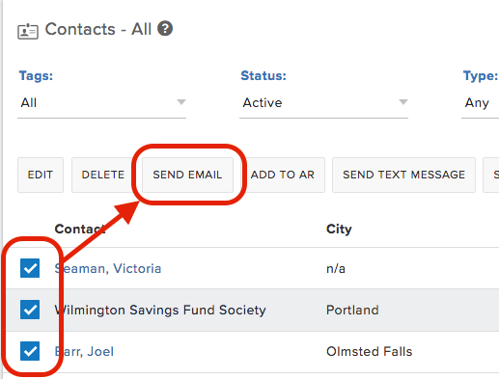The width and height of the screenshot is (499, 379).
Task: Click the Active value in Status field
Action: coord(263,103)
